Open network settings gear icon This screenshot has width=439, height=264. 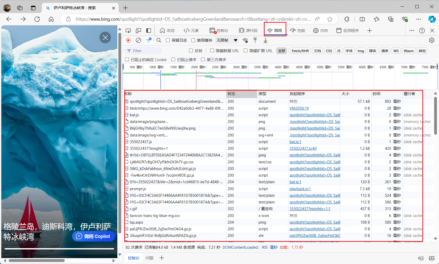432,40
